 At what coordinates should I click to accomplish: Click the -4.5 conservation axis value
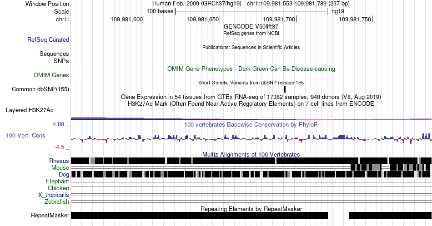point(59,147)
